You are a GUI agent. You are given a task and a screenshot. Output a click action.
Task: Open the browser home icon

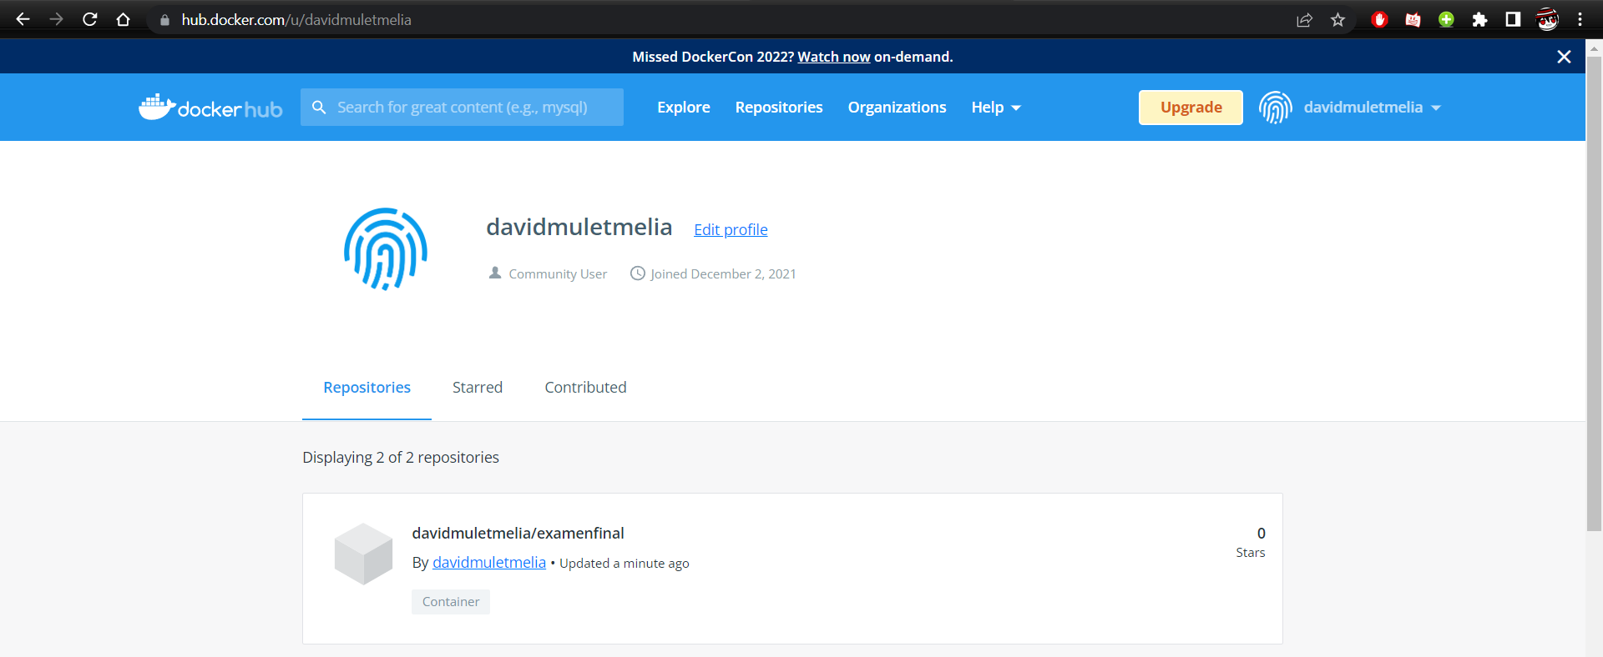124,19
